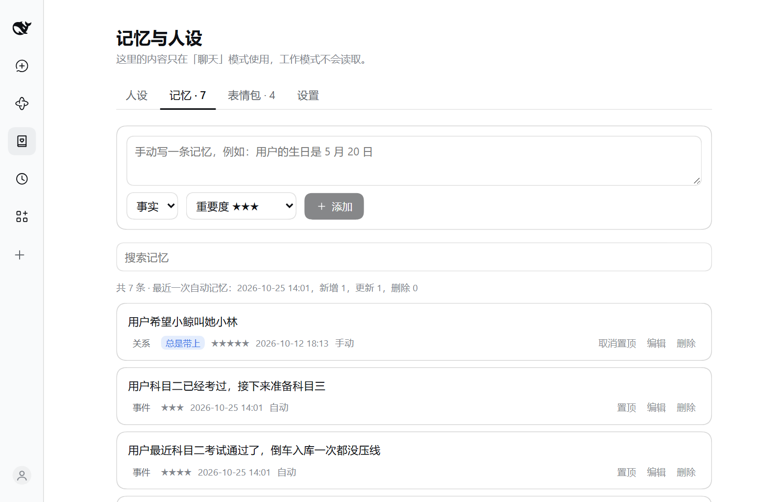
Task: Pin the 准备科目三 memory with 置顶
Action: 626,408
